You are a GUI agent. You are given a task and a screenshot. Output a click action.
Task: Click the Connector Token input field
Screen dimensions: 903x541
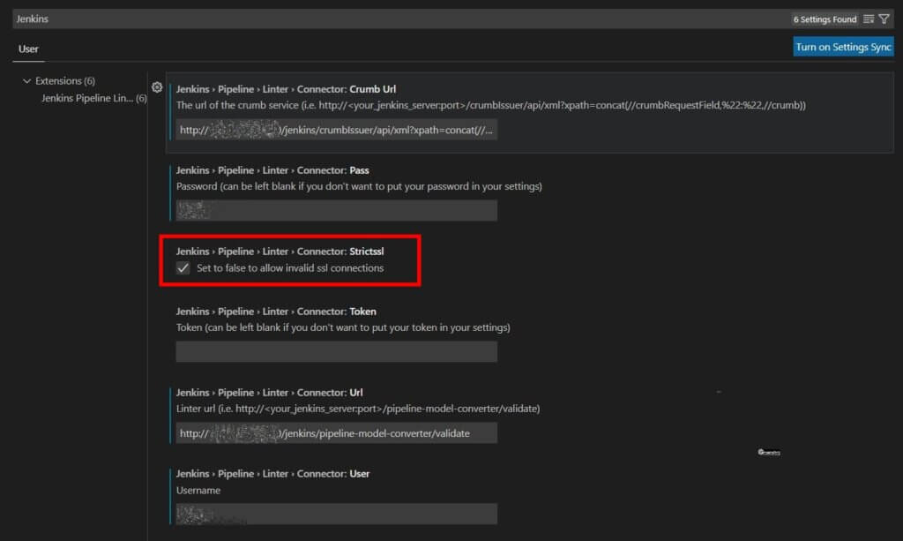[336, 351]
